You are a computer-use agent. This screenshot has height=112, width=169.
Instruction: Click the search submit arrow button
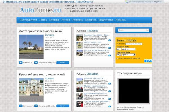(x=148, y=30)
